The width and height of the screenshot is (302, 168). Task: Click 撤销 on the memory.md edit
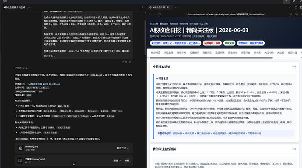117,161
